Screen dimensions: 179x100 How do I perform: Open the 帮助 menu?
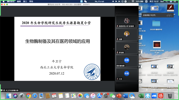[31, 1]
